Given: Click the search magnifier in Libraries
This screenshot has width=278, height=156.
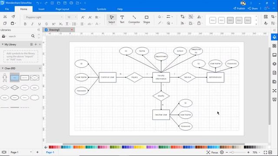Looking at the screenshot, I should [x=33, y=36].
